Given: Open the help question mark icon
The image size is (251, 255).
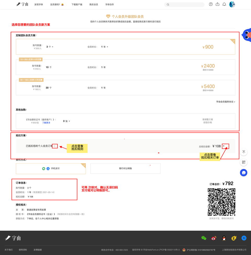Looking at the screenshot, I should coord(211,4).
